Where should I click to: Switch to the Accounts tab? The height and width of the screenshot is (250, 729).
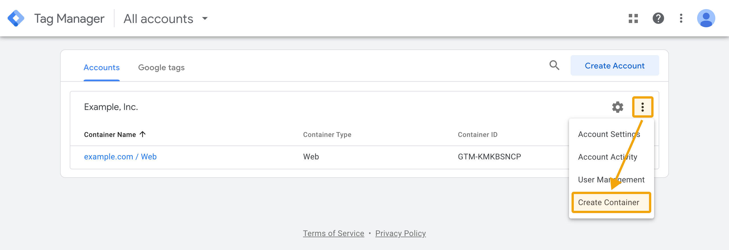coord(102,68)
